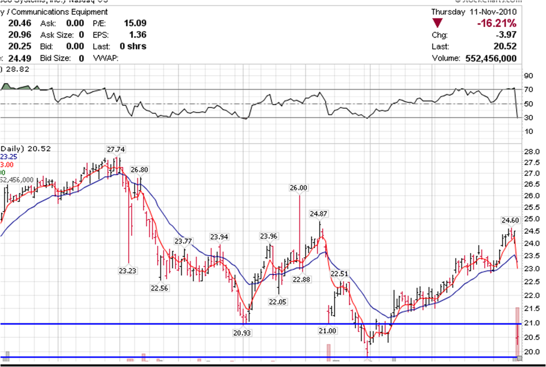
Task: Click the 22.56 low price label
Action: tap(159, 288)
